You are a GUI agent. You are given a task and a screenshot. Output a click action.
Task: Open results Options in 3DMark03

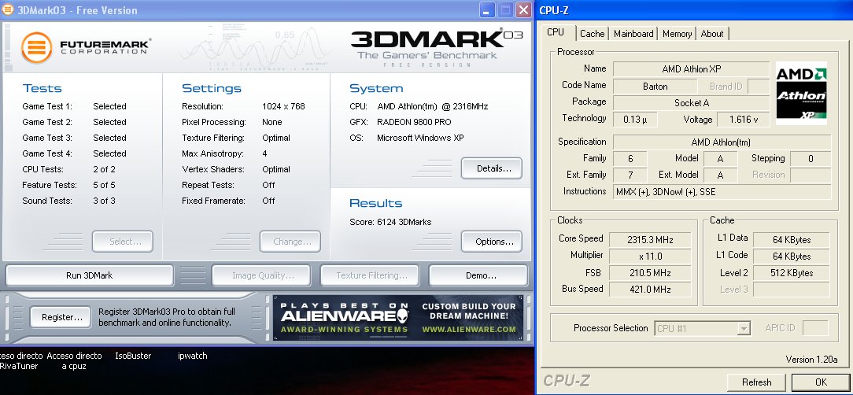[493, 242]
